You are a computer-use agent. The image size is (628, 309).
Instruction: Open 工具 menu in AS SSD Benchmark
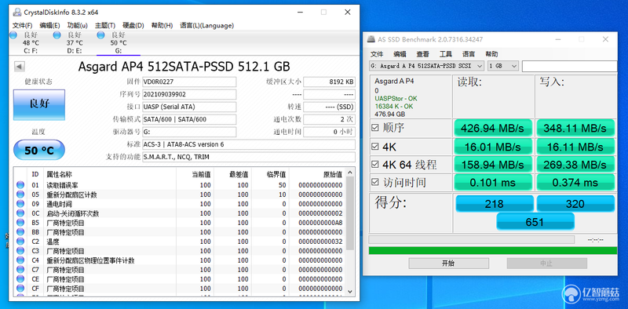click(x=446, y=54)
